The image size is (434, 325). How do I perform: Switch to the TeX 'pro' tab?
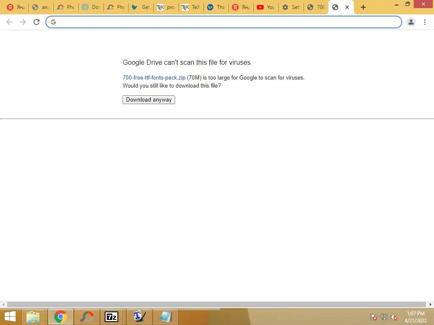tap(166, 7)
